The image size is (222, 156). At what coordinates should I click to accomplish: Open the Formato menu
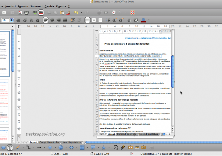click(23, 6)
